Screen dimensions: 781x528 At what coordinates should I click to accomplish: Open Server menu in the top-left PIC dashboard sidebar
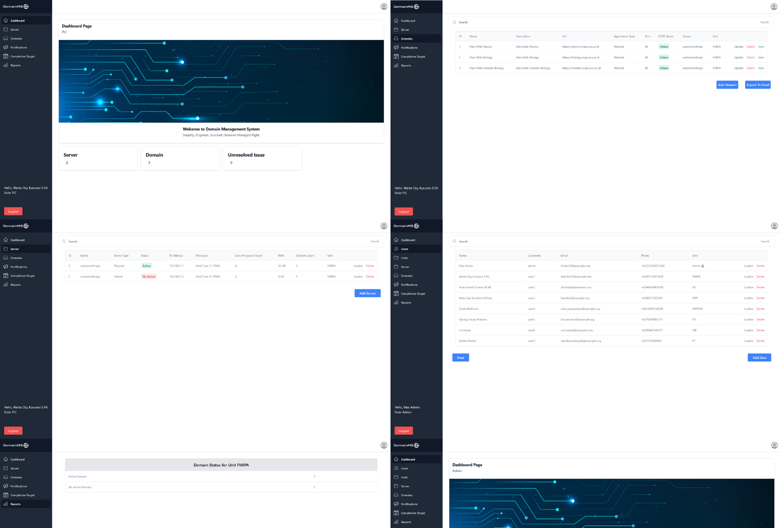[26, 30]
